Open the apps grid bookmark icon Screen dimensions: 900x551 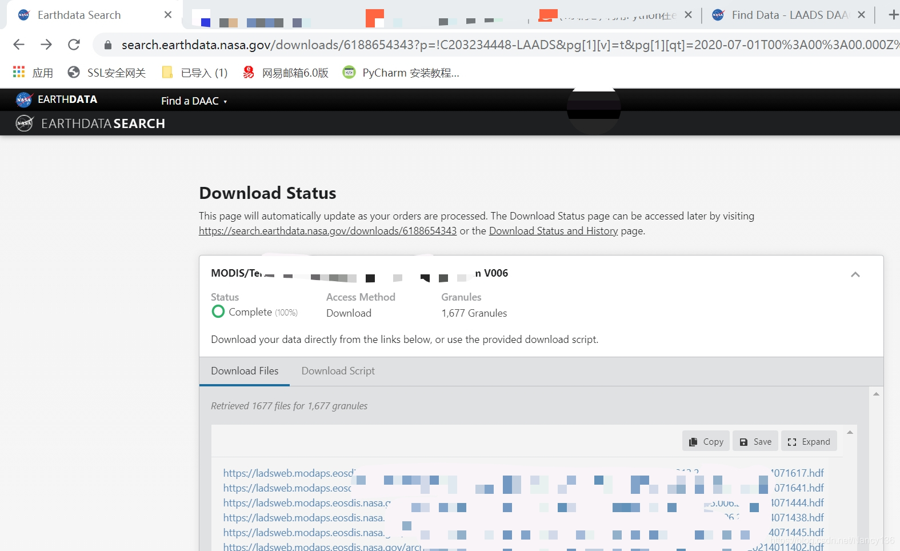19,72
